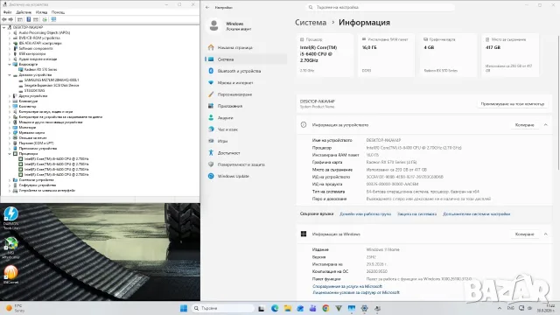Select the Система tab in Settings sidebar
Image resolution: width=560 pixels, height=315 pixels.
pos(246,59)
